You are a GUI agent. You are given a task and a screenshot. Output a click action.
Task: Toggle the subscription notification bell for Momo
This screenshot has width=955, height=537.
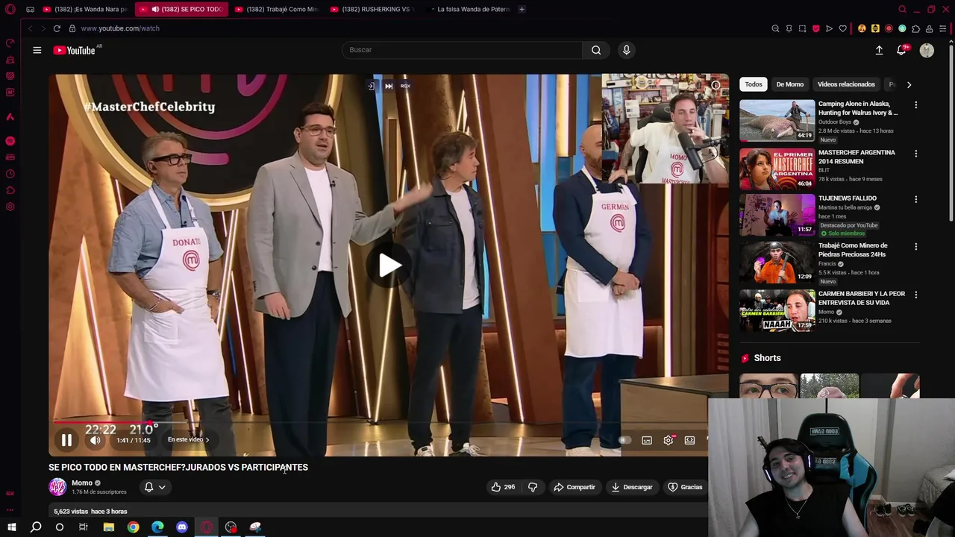pos(148,487)
